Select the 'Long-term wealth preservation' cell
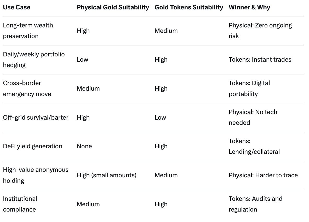This screenshot has height=222, width=309. [x=28, y=31]
